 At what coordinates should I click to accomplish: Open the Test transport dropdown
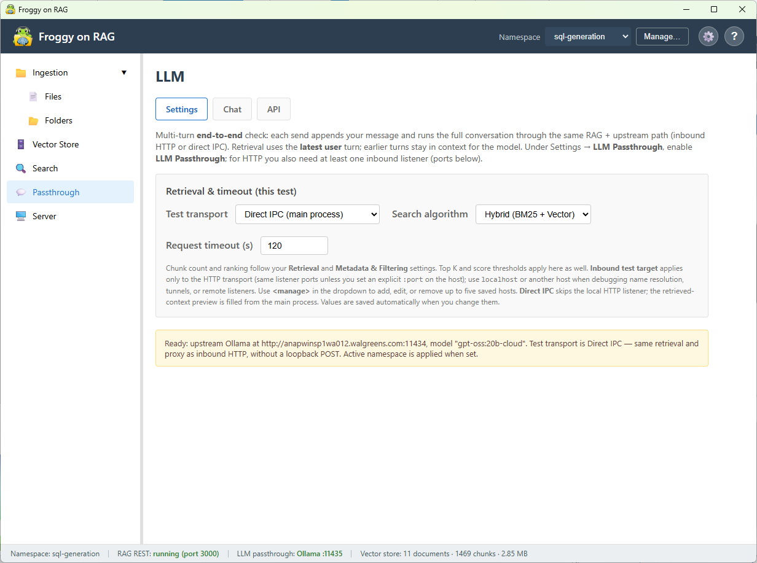307,214
